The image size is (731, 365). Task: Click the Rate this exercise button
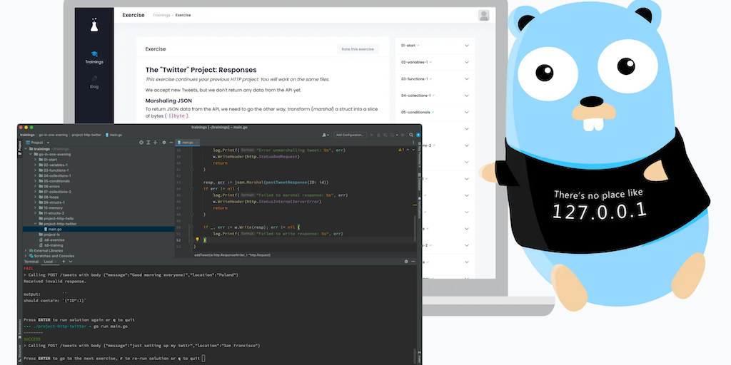(356, 49)
